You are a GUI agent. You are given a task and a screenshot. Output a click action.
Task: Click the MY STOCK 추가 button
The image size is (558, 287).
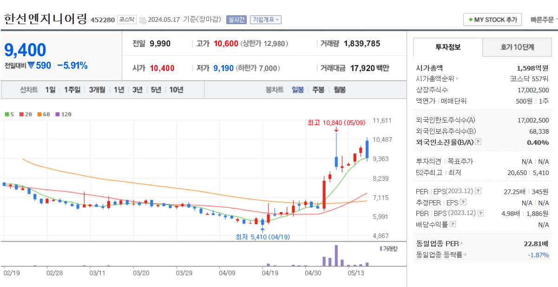(492, 20)
